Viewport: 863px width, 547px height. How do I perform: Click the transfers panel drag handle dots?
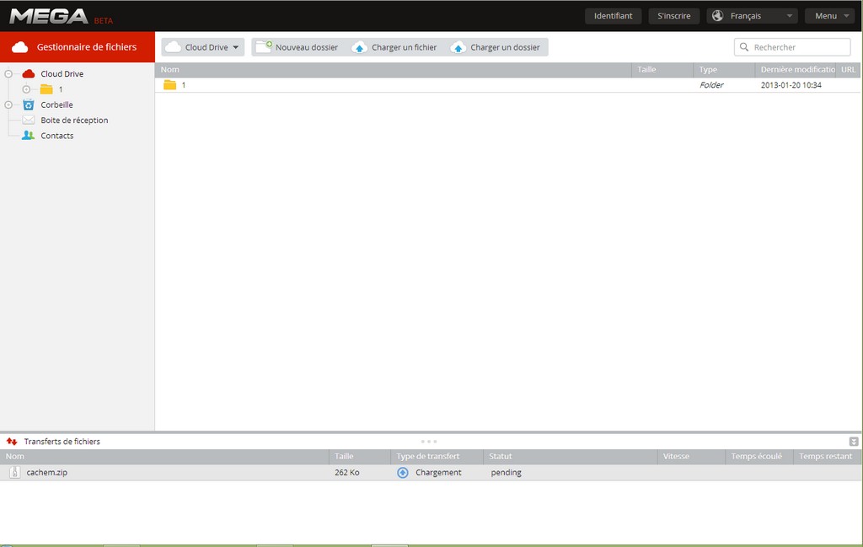429,442
